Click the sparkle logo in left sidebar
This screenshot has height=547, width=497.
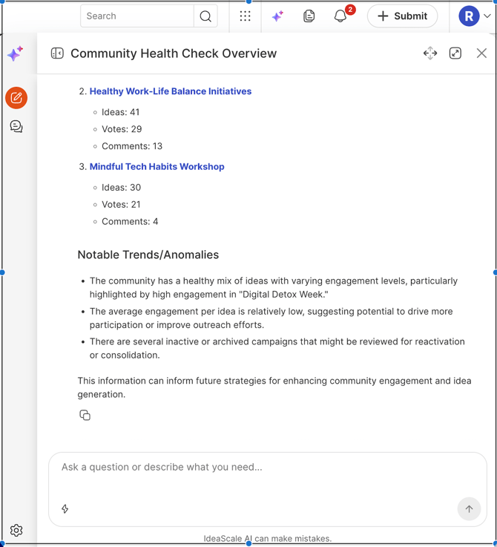[x=15, y=53]
